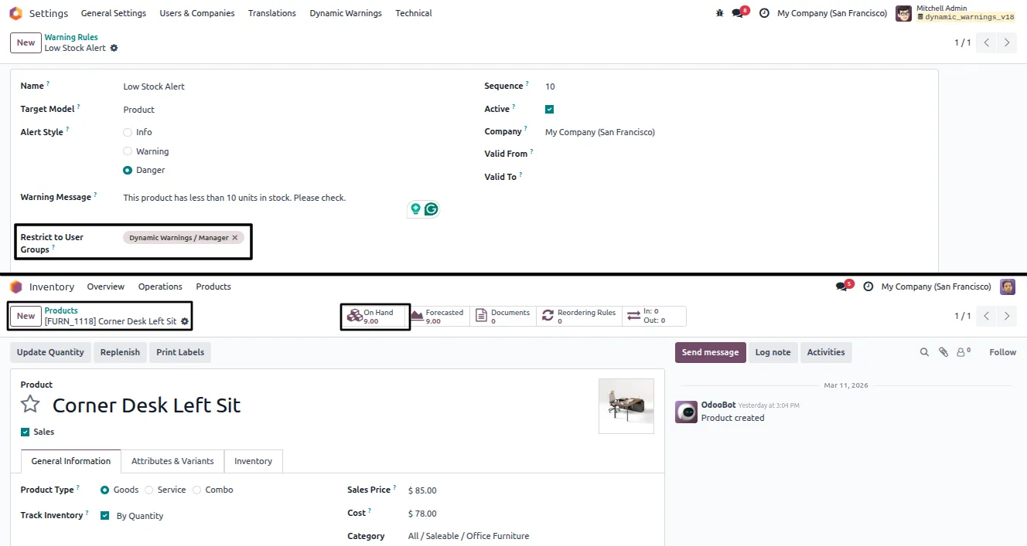1027x546 pixels.
Task: Remove Dynamic Warnings / Manager tag
Action: 235,238
